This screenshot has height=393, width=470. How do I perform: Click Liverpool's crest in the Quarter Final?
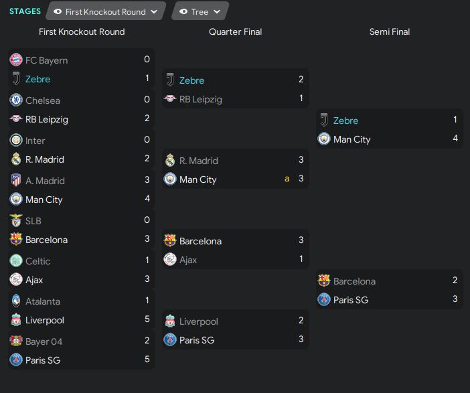(170, 321)
